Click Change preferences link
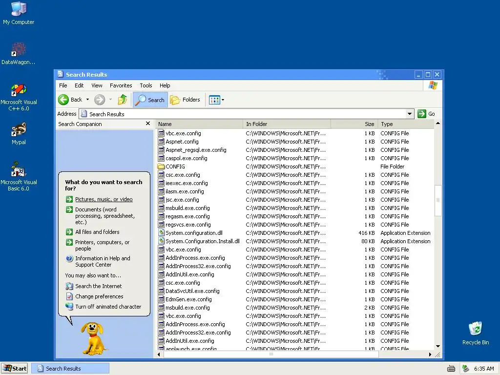 pos(99,296)
